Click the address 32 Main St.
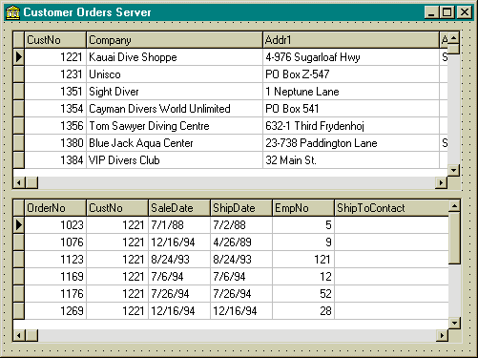 coord(351,160)
